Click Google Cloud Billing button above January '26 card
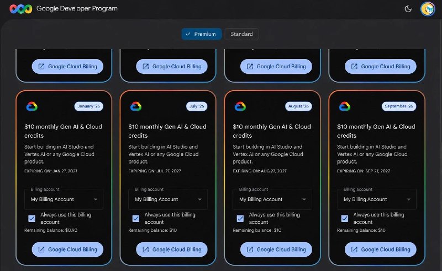 67,66
